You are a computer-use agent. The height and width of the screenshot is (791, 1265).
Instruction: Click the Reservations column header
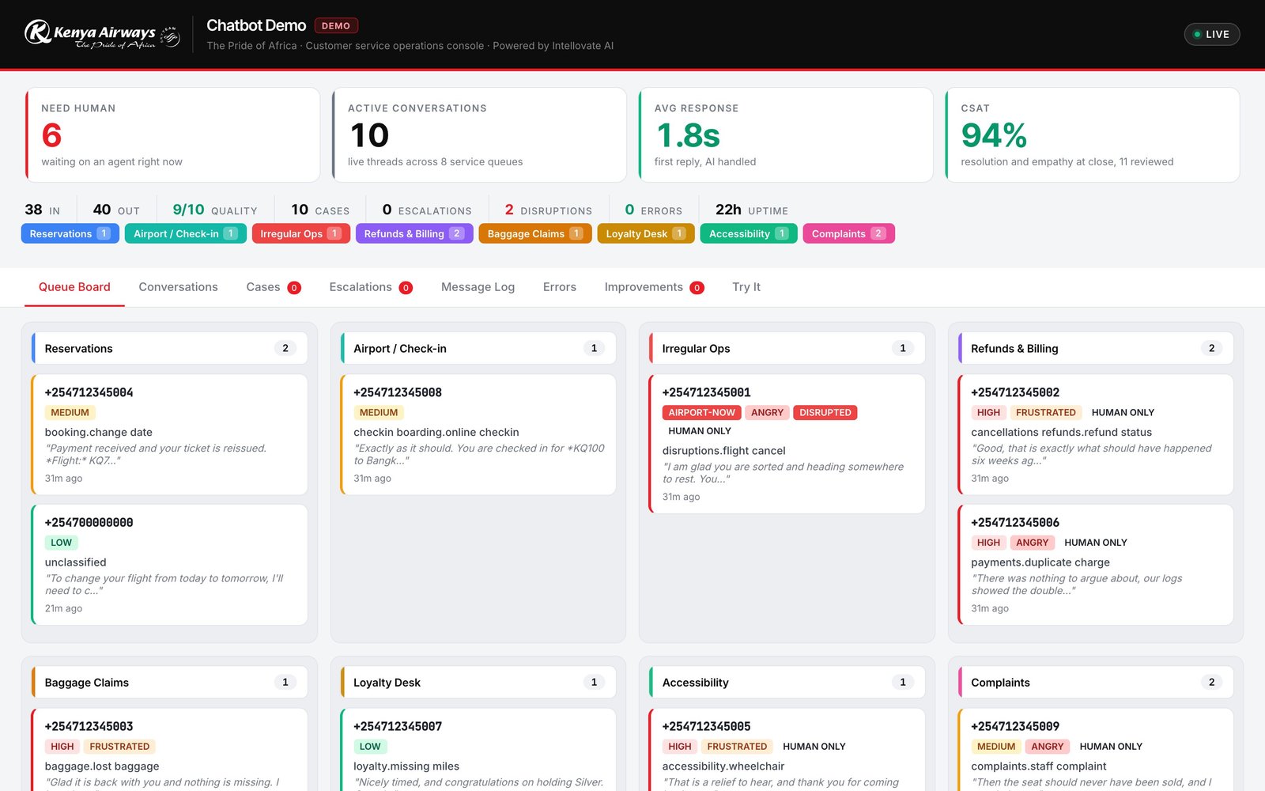click(169, 348)
